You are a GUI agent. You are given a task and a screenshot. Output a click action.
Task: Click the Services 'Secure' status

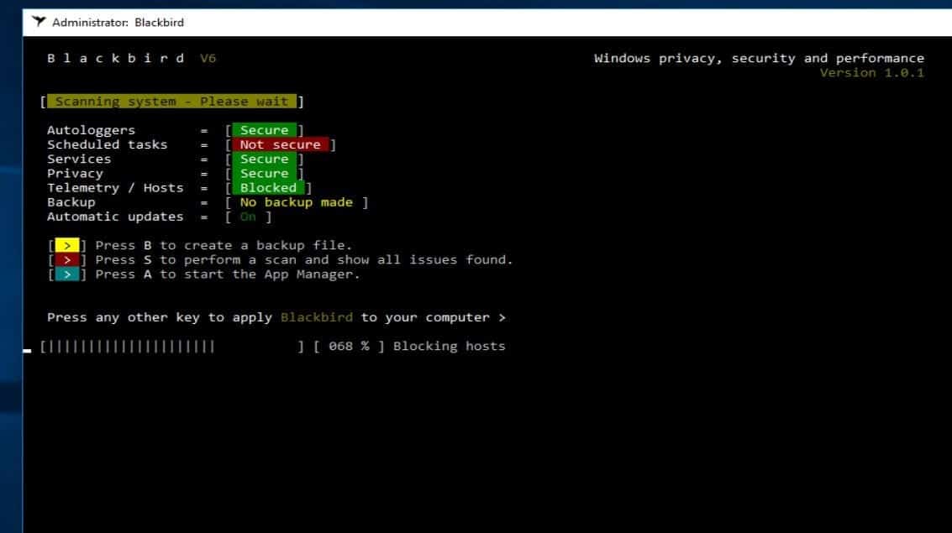coord(264,159)
